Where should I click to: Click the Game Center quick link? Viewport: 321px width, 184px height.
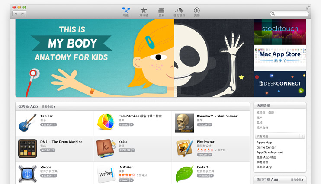[266, 147]
